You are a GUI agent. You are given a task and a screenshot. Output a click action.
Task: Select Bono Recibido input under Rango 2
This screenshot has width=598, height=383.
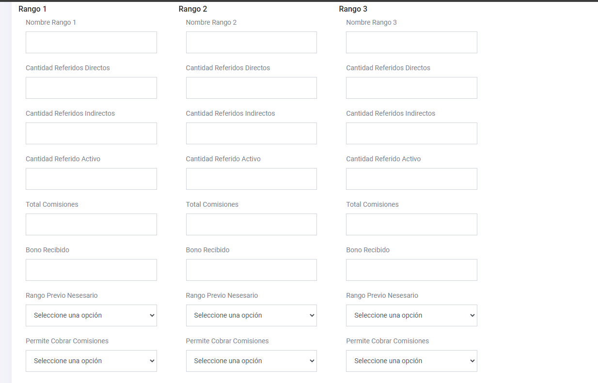[x=251, y=270]
